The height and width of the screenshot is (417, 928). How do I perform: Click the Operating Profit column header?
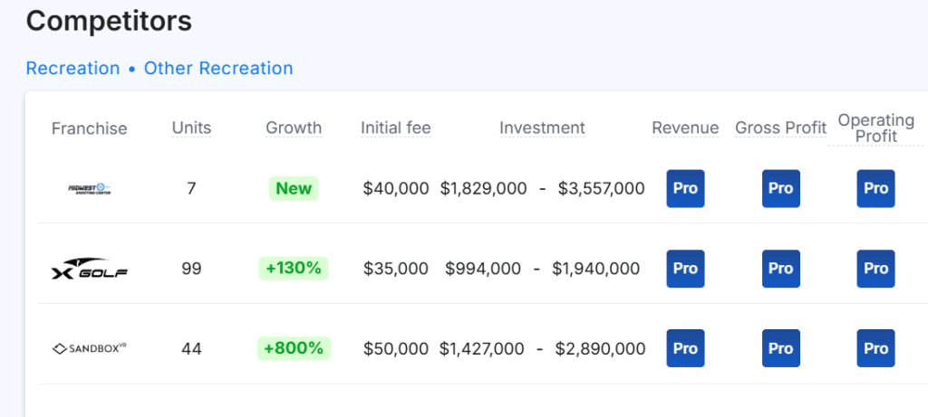(x=875, y=128)
